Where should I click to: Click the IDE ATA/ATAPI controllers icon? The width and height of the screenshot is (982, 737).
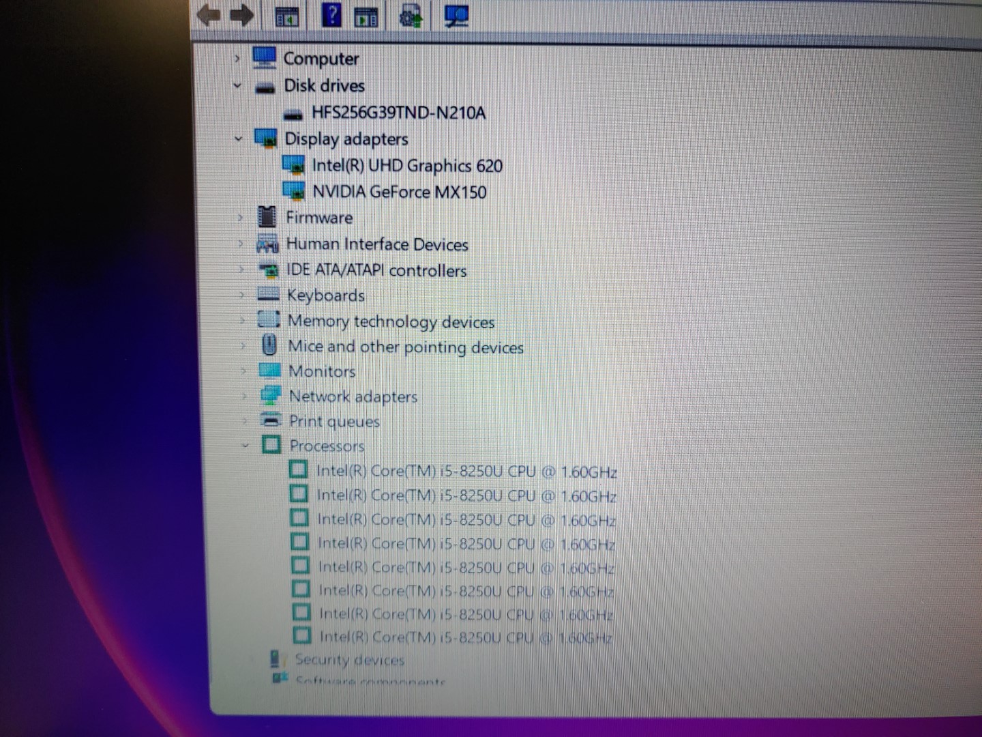point(269,270)
